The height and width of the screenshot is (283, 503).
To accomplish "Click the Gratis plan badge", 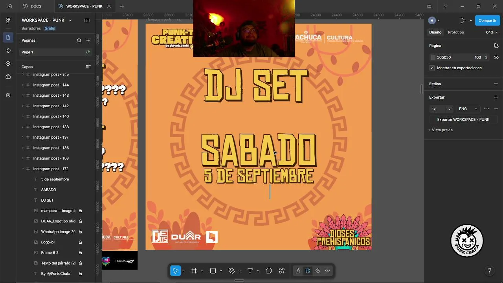I will pyautogui.click(x=50, y=28).
